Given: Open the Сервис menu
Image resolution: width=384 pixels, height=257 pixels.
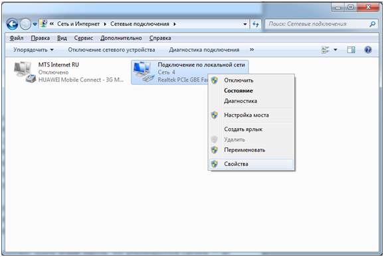Looking at the screenshot, I should coord(84,38).
